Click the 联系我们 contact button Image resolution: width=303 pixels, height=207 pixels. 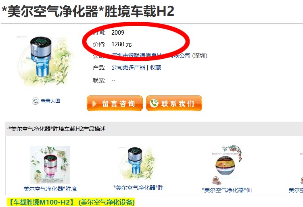174,103
